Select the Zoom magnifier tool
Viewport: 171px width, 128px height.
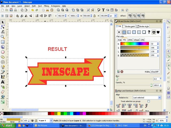[3, 37]
